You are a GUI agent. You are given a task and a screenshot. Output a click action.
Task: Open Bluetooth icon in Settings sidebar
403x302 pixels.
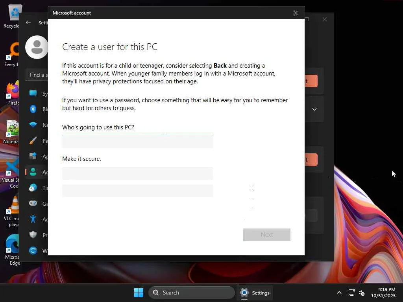(x=33, y=109)
